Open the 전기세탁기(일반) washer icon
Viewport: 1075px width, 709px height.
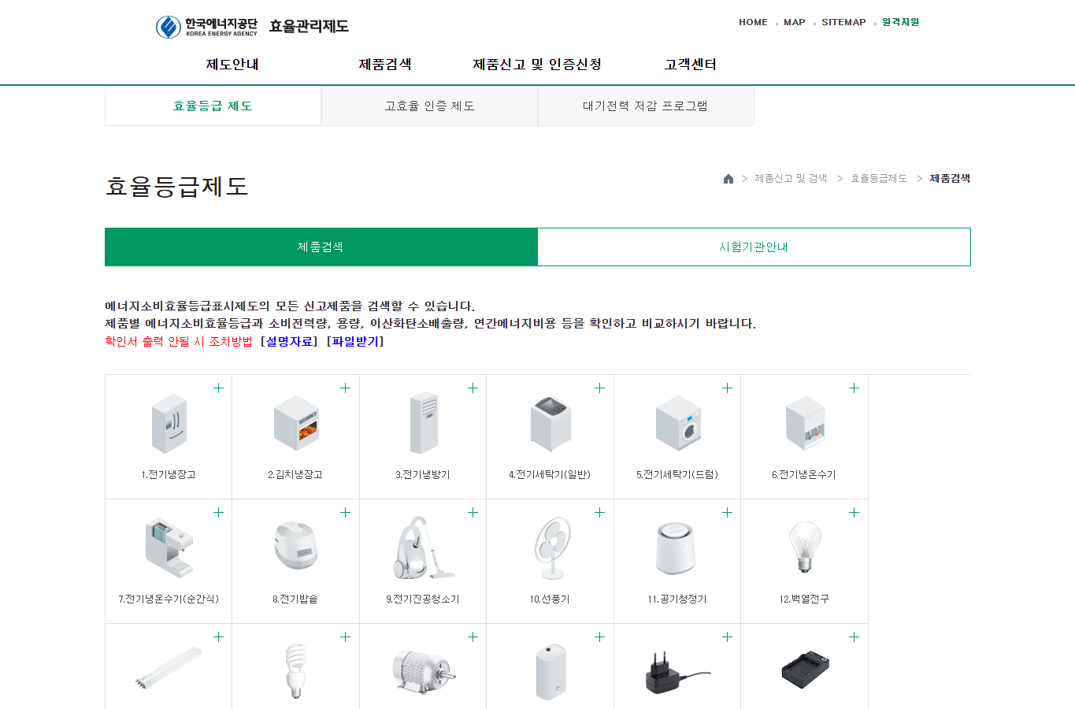[x=550, y=423]
